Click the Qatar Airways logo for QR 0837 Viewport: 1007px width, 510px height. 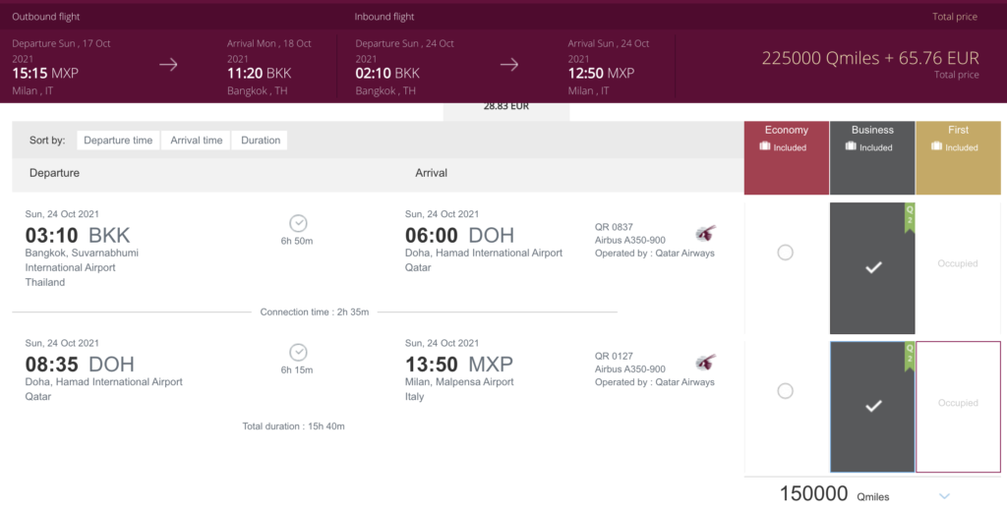(705, 234)
